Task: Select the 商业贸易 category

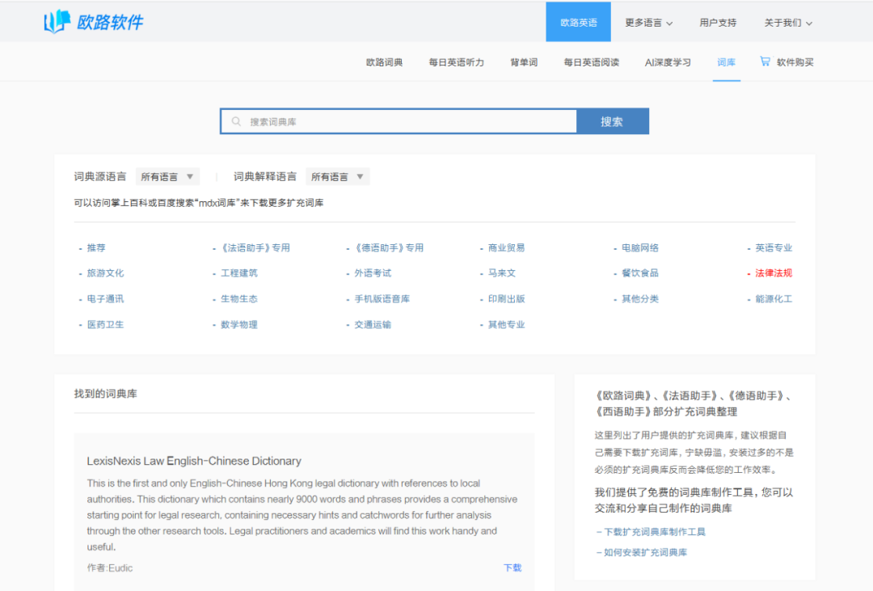Action: pyautogui.click(x=506, y=248)
